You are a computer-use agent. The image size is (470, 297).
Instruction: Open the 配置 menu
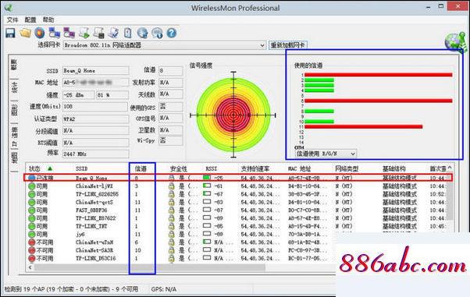click(30, 19)
